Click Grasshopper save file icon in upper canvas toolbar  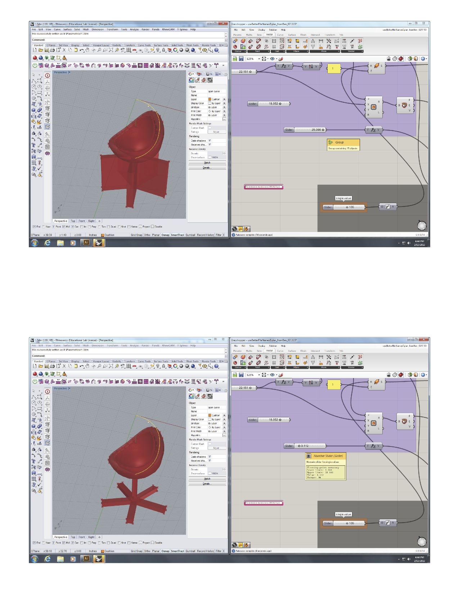coord(241,59)
